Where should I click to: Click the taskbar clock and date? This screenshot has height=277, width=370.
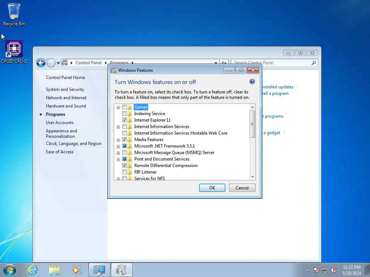[352, 270]
